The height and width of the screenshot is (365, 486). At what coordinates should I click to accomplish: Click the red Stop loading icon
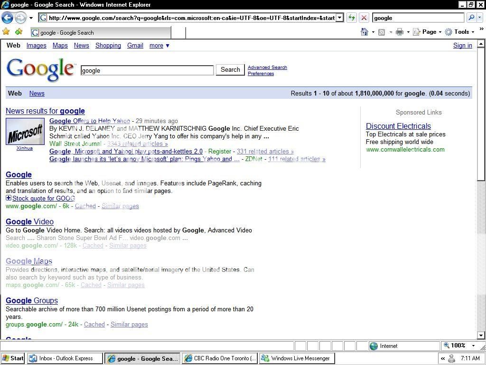(364, 18)
